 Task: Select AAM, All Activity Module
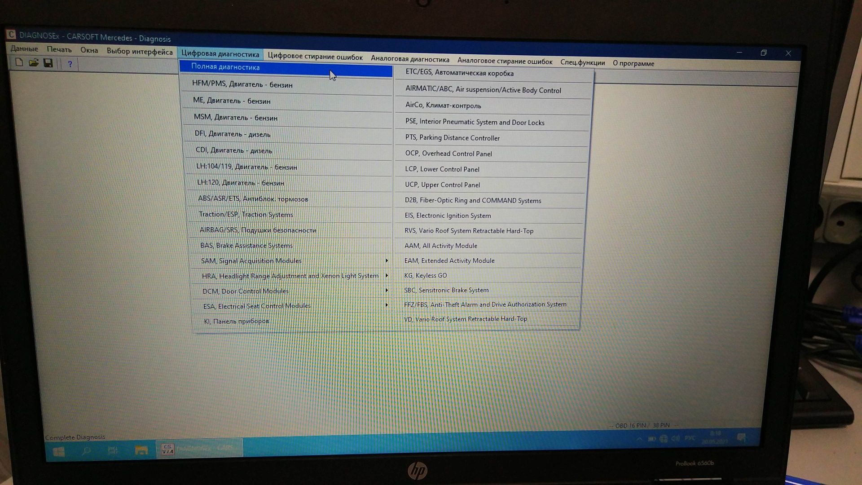[488, 246]
